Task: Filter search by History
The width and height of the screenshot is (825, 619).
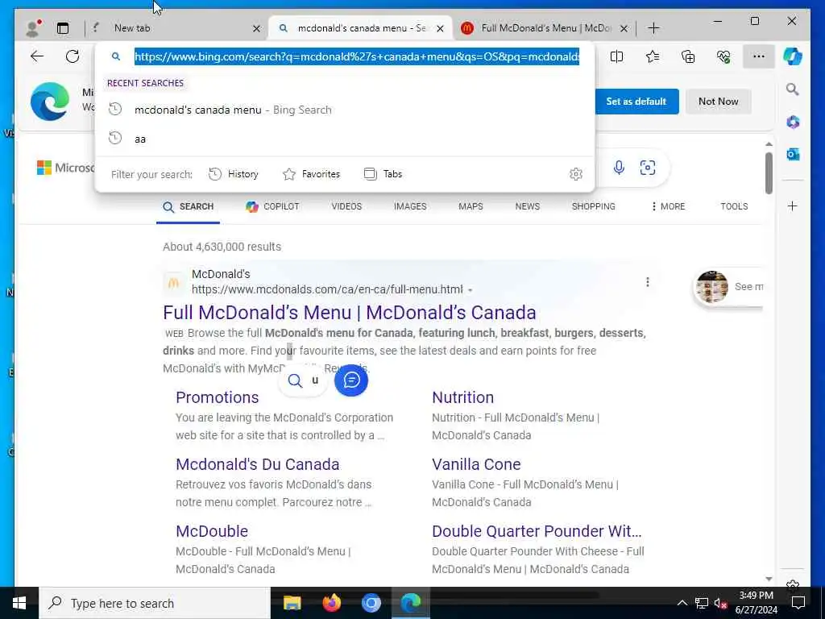Action: pos(234,174)
